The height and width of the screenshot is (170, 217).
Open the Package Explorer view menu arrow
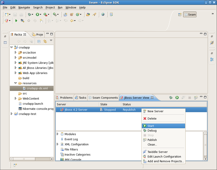pos(51,41)
